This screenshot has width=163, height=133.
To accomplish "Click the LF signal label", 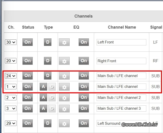I will [156, 42].
